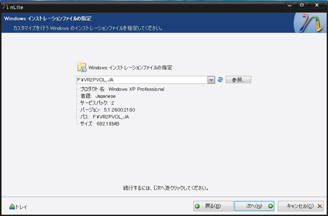Viewport: 328px width, 216px height.
Task: Close the nLite window
Action: coord(317,5)
